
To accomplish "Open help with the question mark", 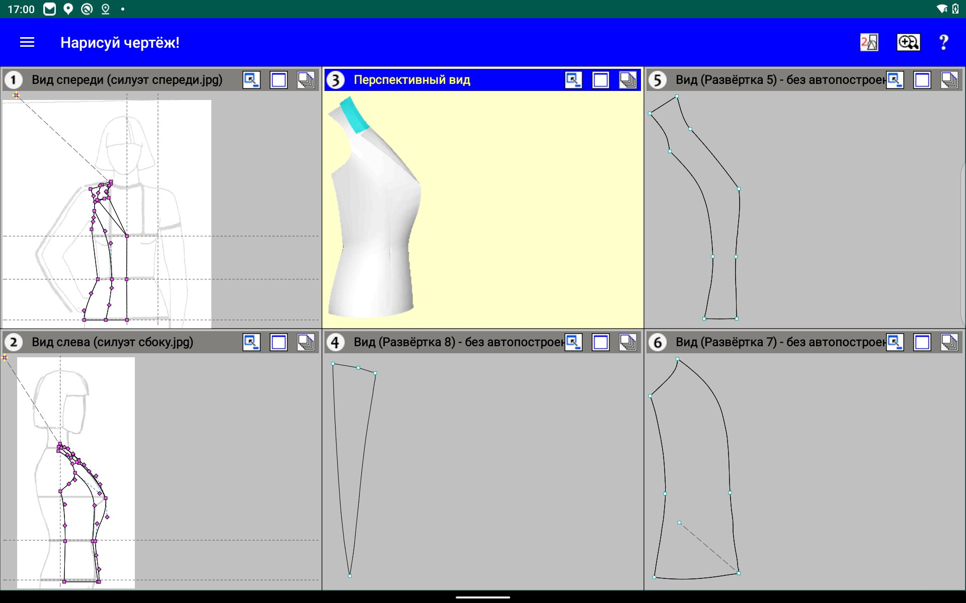I will tap(944, 43).
